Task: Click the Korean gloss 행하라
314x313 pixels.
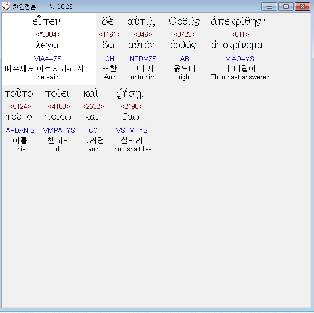Action: click(x=59, y=140)
